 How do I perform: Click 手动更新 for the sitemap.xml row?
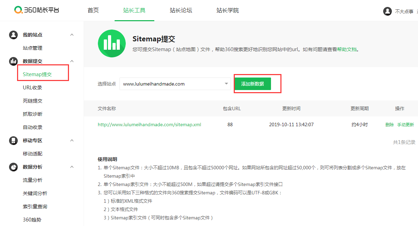pyautogui.click(x=405, y=124)
